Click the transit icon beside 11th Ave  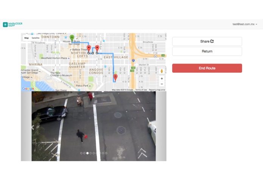[104, 41]
